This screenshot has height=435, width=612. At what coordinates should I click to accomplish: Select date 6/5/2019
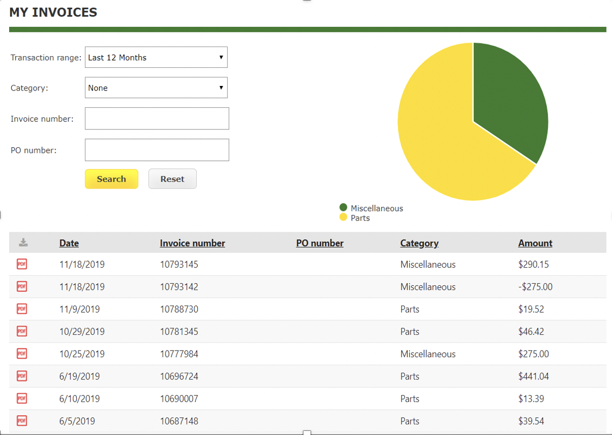pyautogui.click(x=77, y=421)
